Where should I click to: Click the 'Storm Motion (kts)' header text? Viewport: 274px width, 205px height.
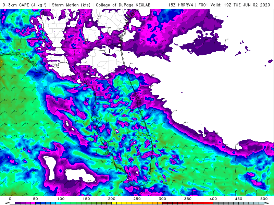click(x=71, y=5)
